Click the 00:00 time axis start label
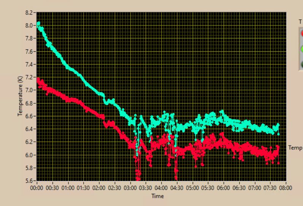The width and height of the screenshot is (303, 206). click(x=37, y=188)
